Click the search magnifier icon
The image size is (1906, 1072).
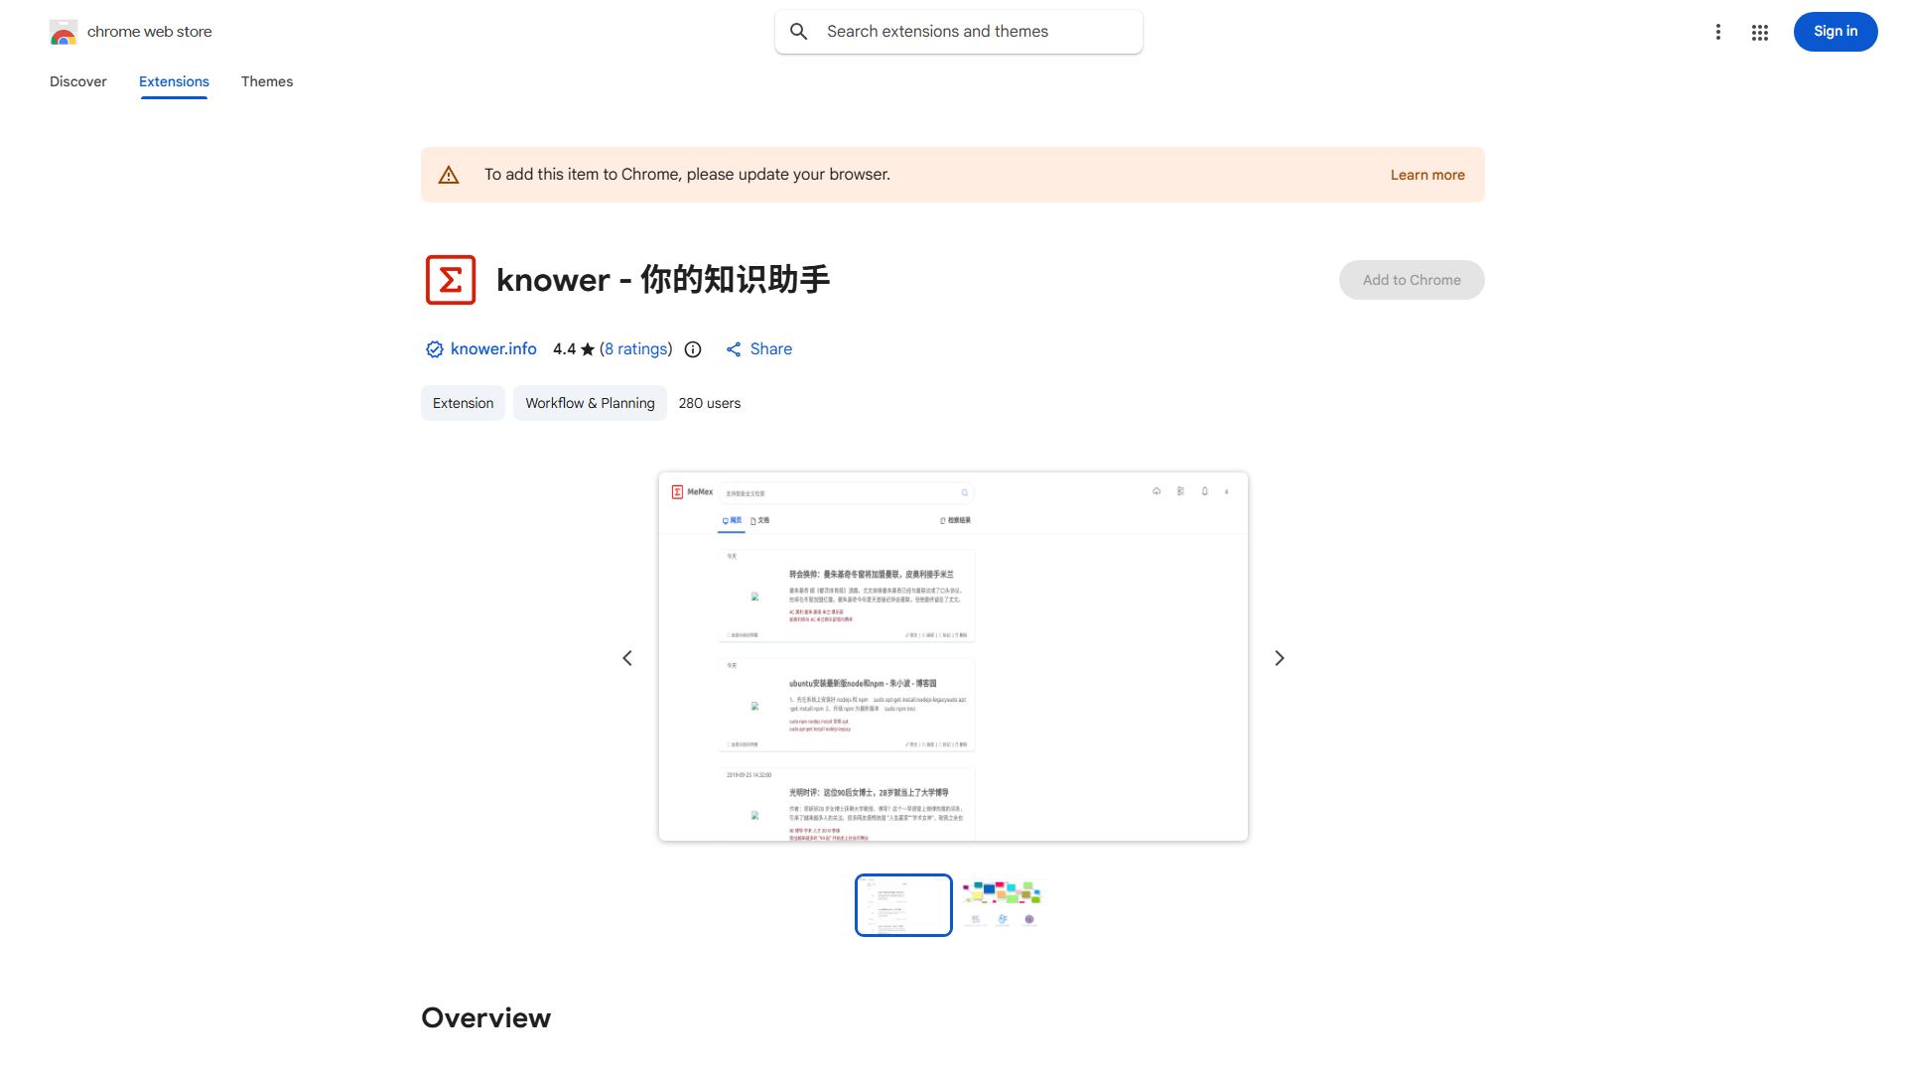799,32
